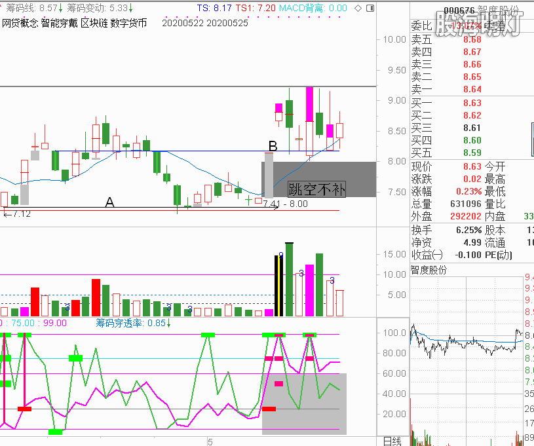Click the 买一 bid price 8.63
The height and width of the screenshot is (446, 534).
coord(472,103)
